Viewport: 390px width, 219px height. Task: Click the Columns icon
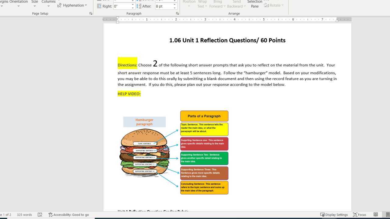point(48,4)
